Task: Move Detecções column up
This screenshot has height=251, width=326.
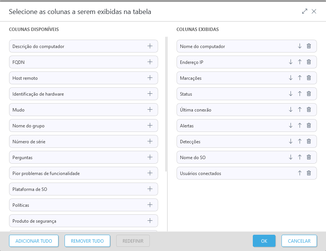Action: (x=300, y=141)
